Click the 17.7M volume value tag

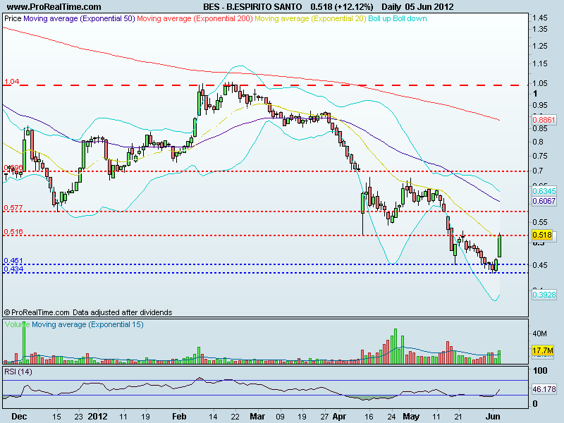pos(543,350)
